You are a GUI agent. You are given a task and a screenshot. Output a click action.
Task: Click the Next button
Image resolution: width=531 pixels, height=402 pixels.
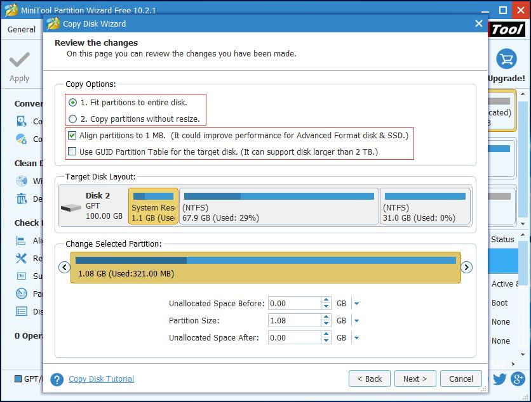pyautogui.click(x=415, y=379)
